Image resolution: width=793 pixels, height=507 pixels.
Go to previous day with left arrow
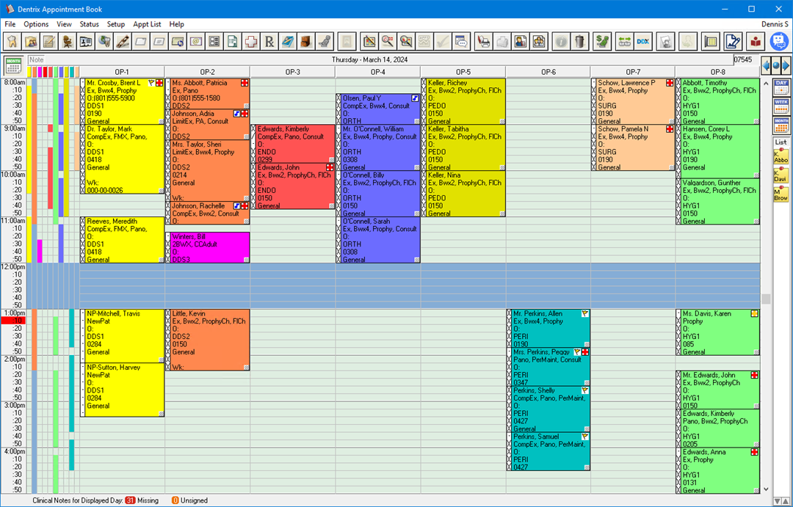click(x=768, y=65)
